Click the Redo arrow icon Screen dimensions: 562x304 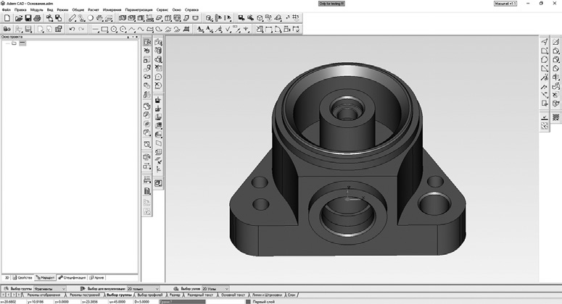pyautogui.click(x=81, y=30)
